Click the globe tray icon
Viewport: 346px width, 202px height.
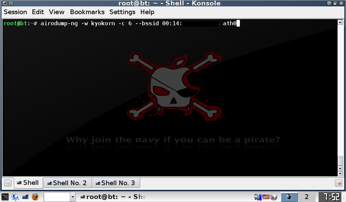coord(274,197)
